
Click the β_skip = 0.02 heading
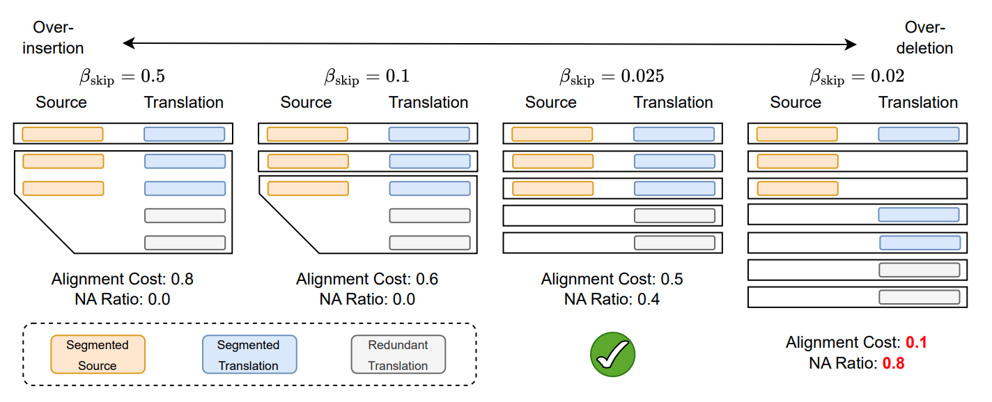(x=856, y=77)
